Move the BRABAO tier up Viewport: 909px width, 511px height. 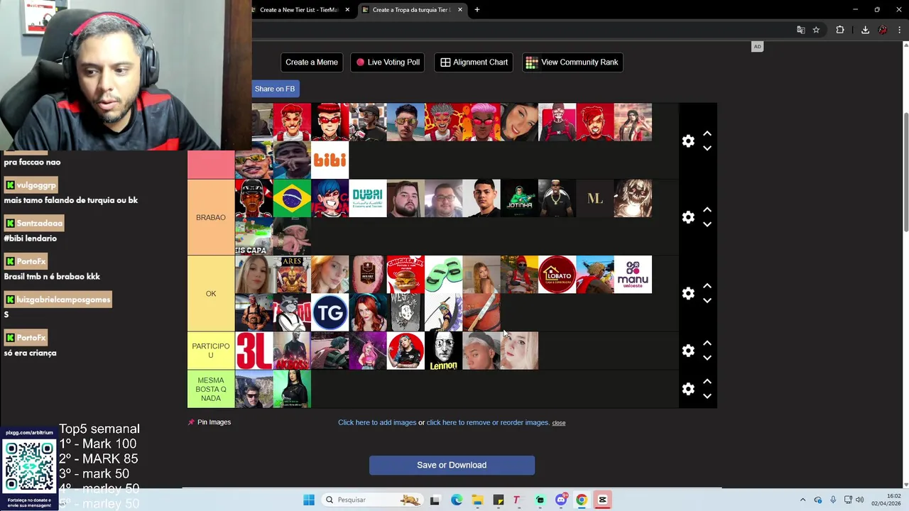707,210
